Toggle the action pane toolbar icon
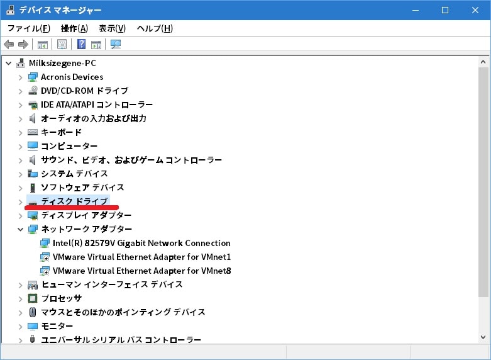 96,45
